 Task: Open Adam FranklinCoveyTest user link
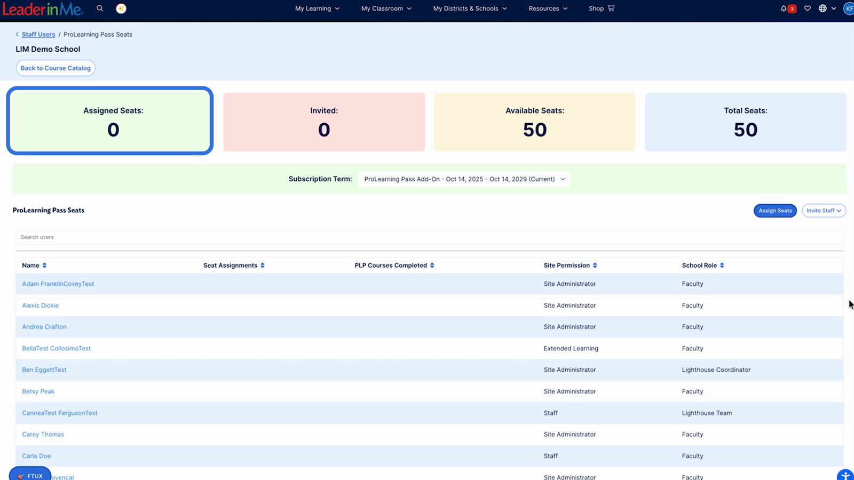click(58, 284)
